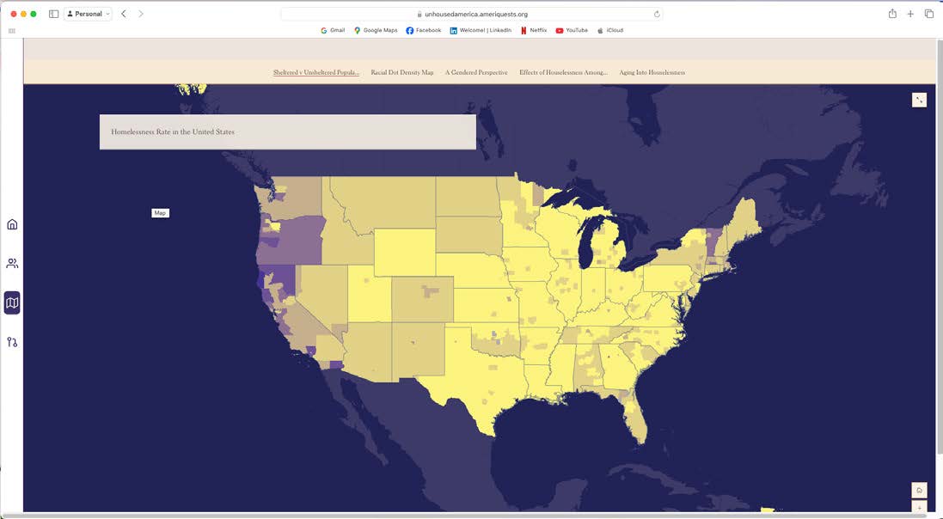943x519 pixels.
Task: Open the Aging Into Houselessness tab
Action: pyautogui.click(x=652, y=72)
